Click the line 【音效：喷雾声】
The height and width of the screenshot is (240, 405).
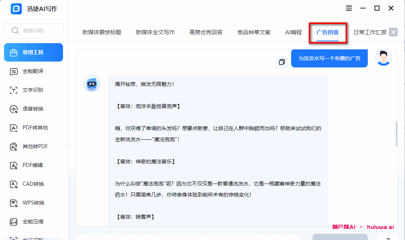tap(135, 217)
